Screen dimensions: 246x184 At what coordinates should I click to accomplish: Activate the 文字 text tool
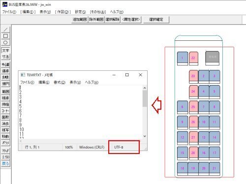pos(5,50)
